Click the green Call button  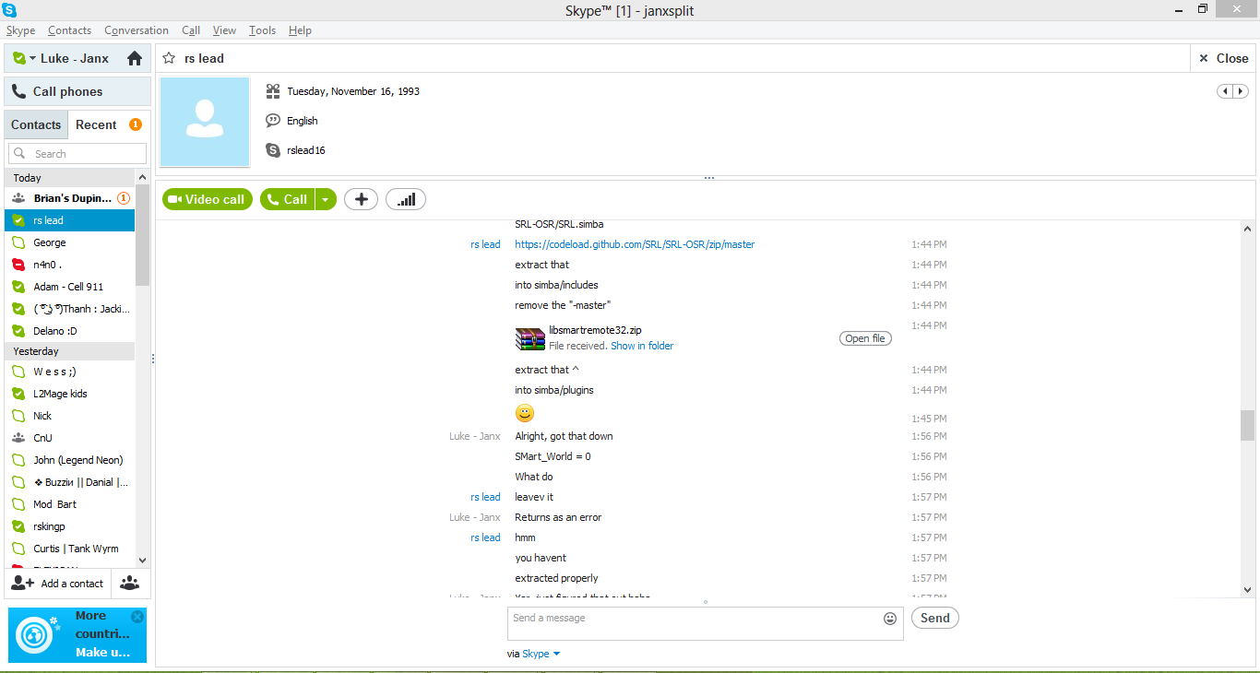point(288,199)
